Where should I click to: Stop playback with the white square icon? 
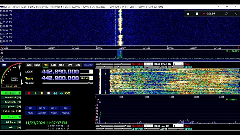click(x=49, y=93)
